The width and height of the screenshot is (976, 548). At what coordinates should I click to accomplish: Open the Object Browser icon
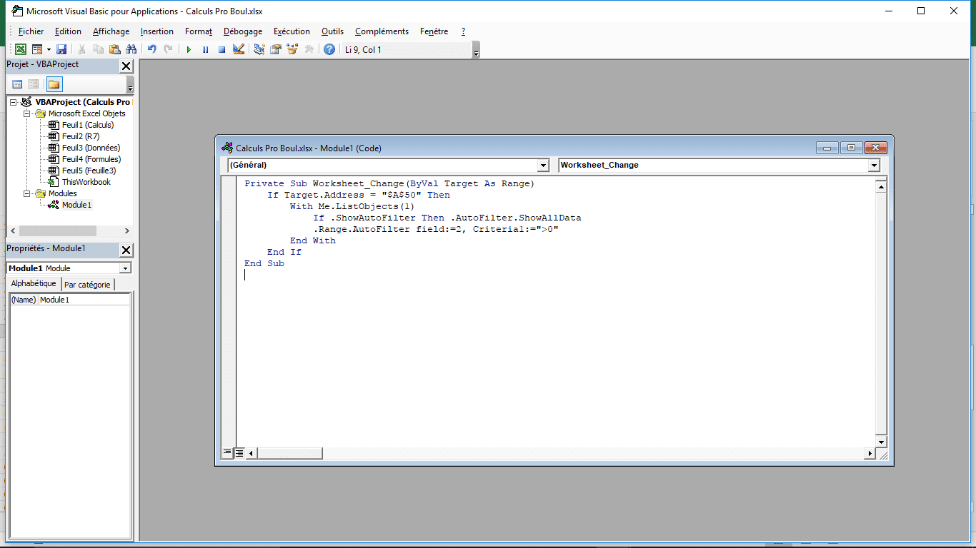coord(292,49)
